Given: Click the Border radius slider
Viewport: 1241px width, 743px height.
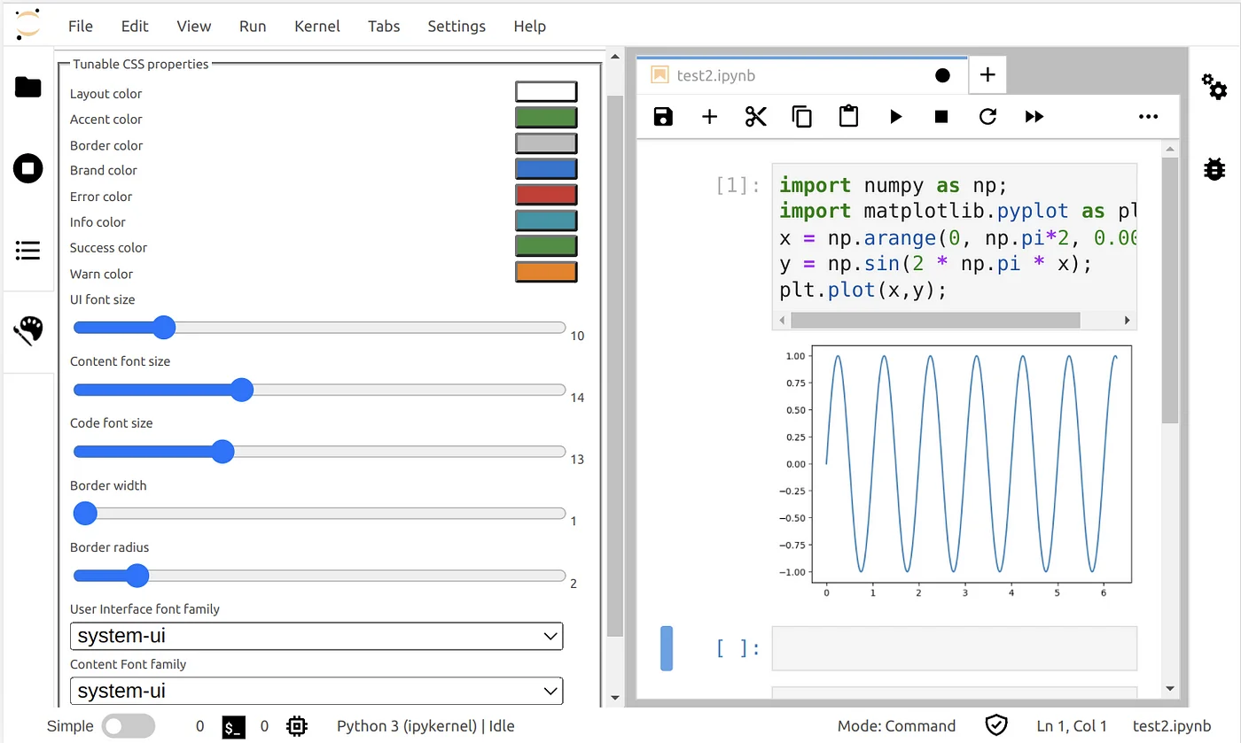Looking at the screenshot, I should [x=319, y=576].
